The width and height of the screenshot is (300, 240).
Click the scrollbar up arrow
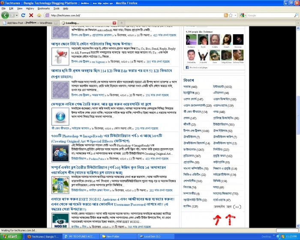pyautogui.click(x=298, y=28)
